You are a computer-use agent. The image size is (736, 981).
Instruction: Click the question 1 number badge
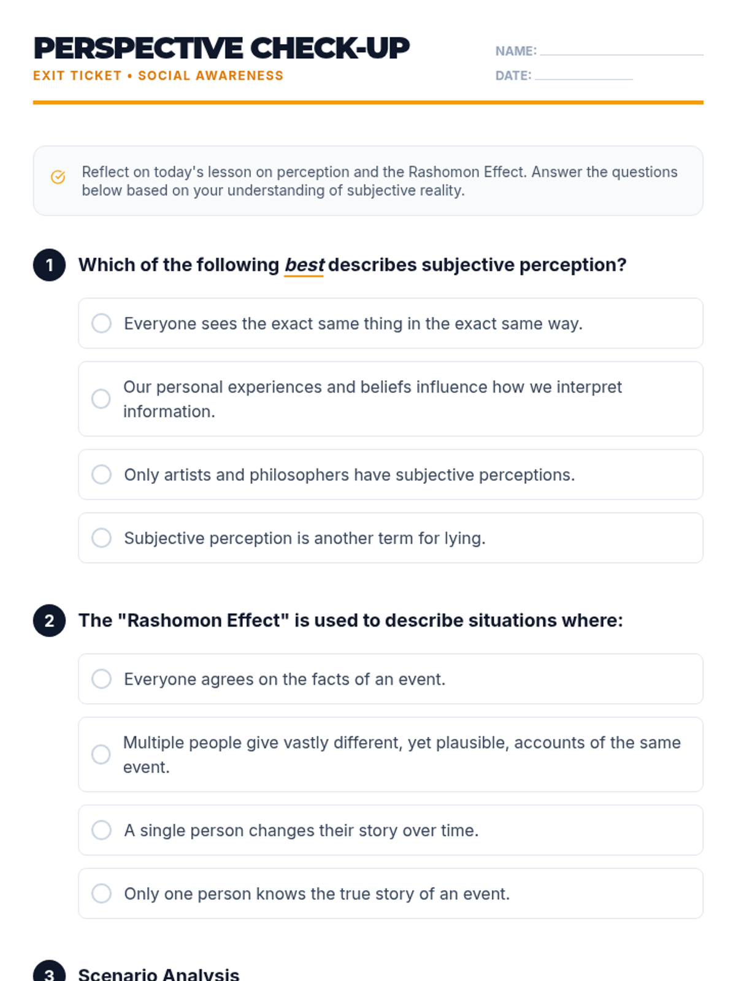49,265
